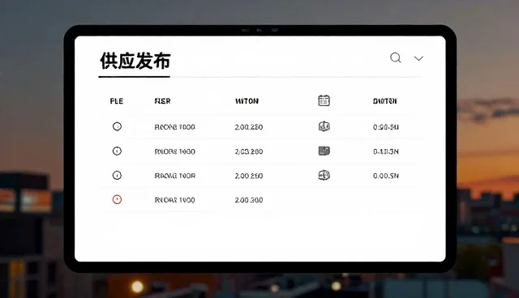Viewport: 519px width, 298px height.
Task: Expand the chevron dropdown beside search
Action: [x=418, y=58]
